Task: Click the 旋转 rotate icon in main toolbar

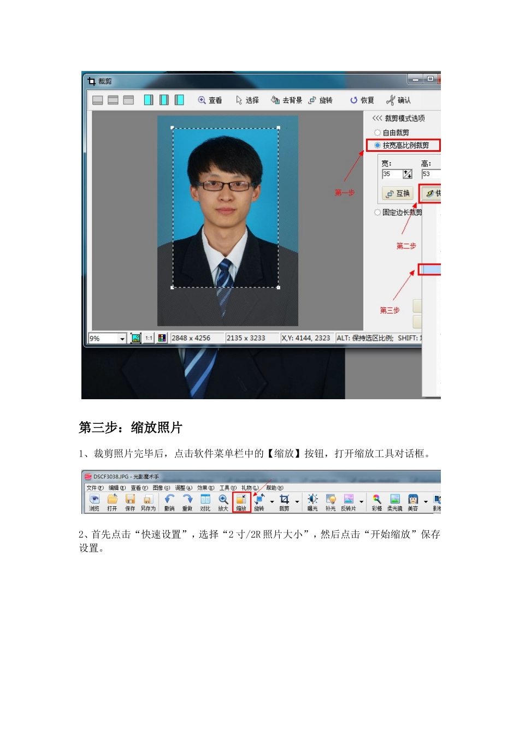Action: point(259,502)
